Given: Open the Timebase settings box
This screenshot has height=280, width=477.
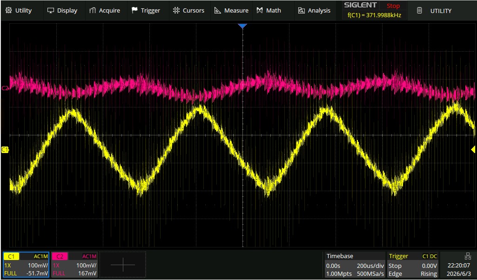Looking at the screenshot, I should 355,265.
